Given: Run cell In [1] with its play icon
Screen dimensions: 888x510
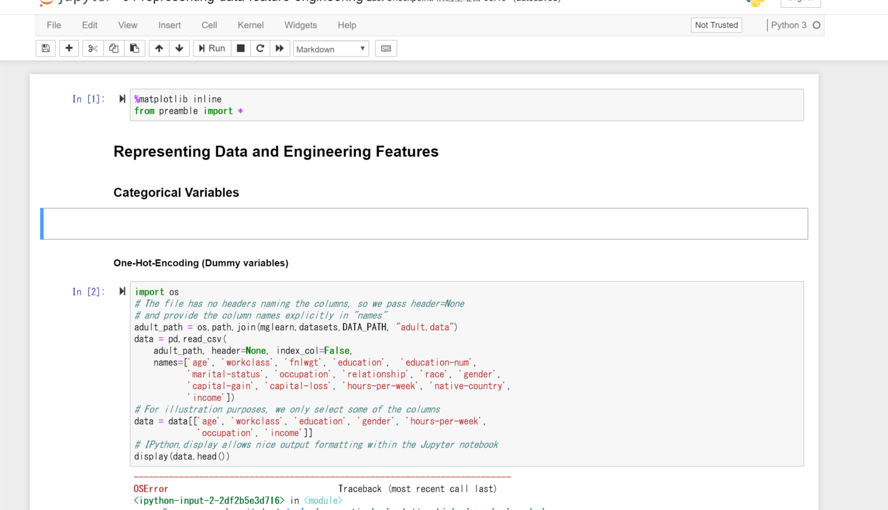Looking at the screenshot, I should point(122,99).
